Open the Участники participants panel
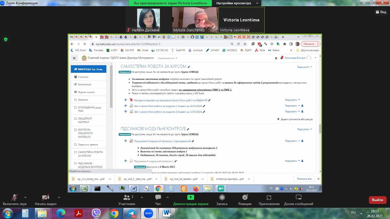This screenshot has height=219, width=390. [x=127, y=200]
